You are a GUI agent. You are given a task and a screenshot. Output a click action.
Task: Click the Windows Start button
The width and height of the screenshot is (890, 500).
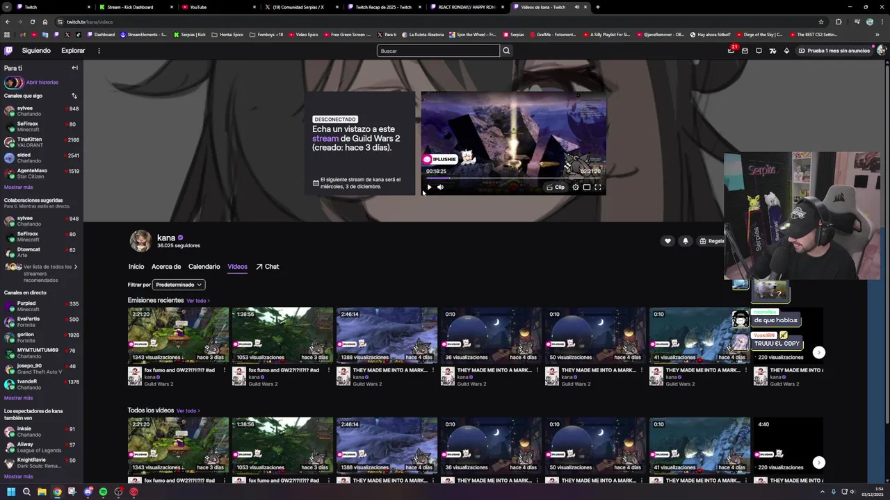11,492
